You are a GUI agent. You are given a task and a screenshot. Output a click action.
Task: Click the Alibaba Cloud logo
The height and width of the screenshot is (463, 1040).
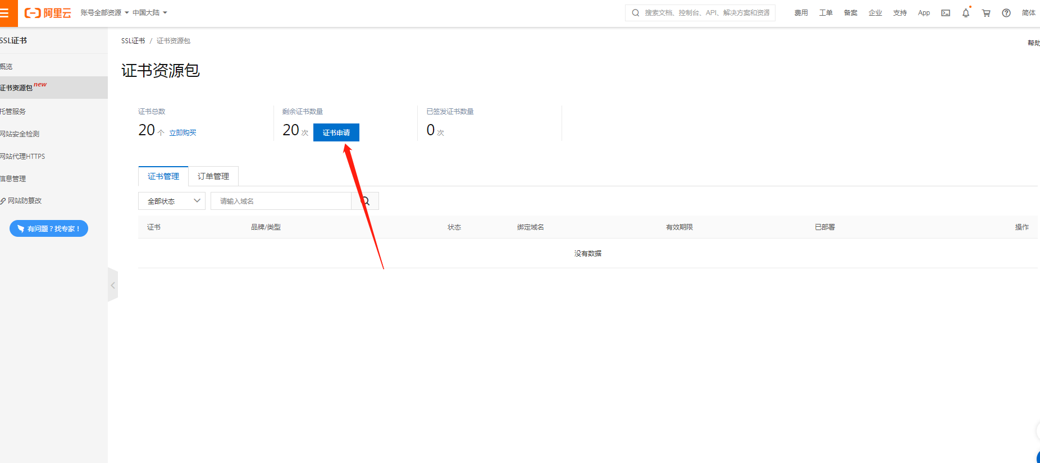48,13
